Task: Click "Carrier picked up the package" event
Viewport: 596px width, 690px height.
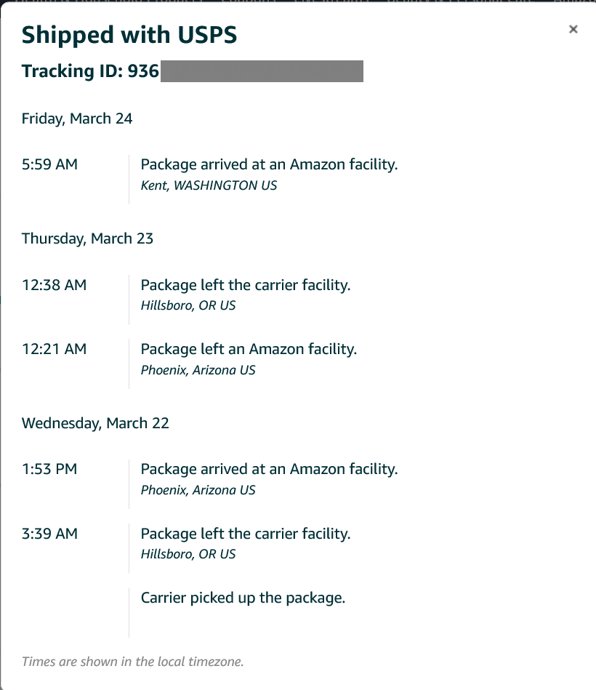Action: pyautogui.click(x=243, y=598)
